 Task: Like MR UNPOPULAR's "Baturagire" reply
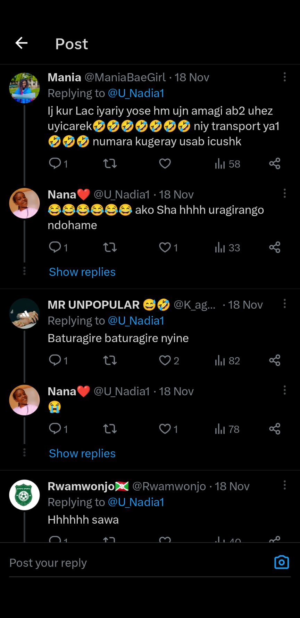tap(165, 360)
